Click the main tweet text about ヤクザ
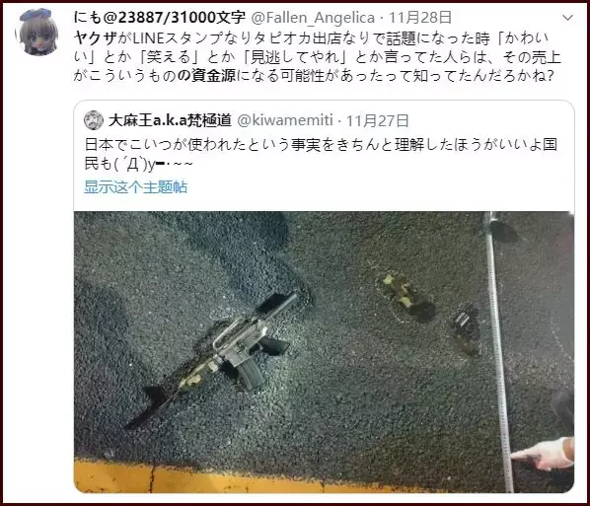Screen dimensions: 590x506 point(318,57)
